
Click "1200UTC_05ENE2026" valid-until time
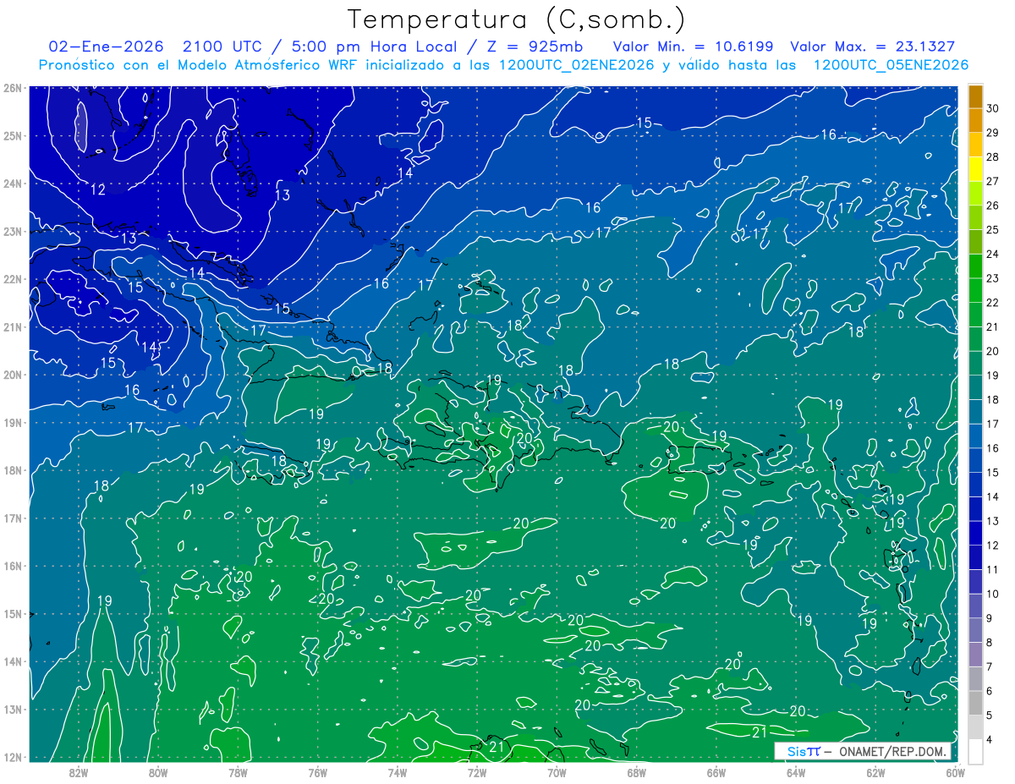click(x=890, y=65)
